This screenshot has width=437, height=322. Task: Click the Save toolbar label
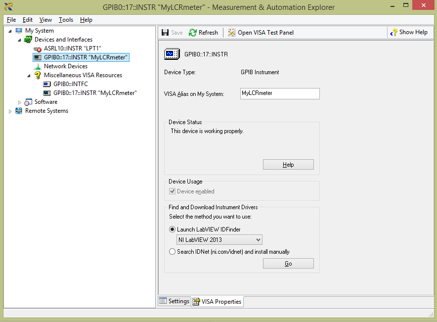(x=176, y=33)
